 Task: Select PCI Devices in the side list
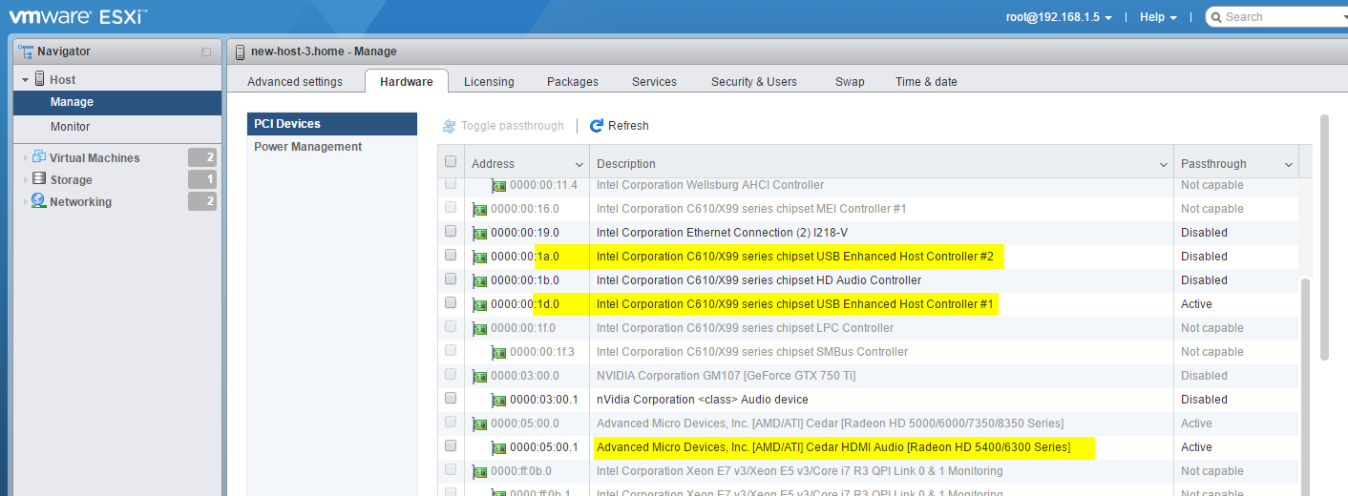pyautogui.click(x=332, y=124)
